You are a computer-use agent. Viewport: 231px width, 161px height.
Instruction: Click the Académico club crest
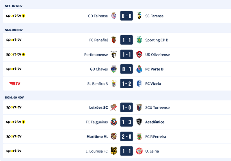[139, 122]
